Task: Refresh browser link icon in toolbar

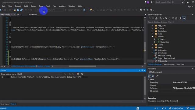Action: [x=84, y=10]
